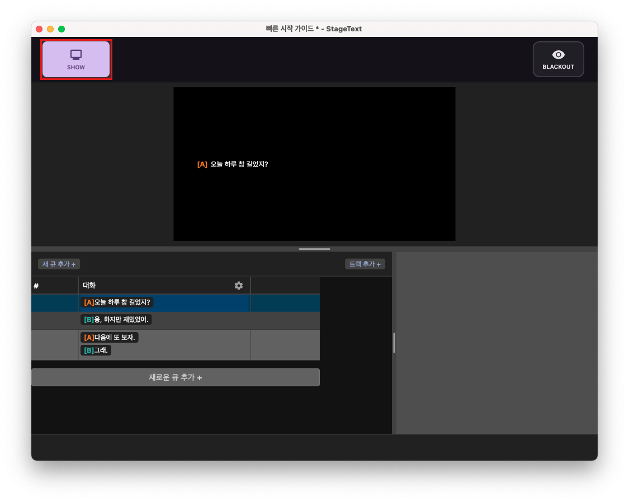Click the 새로운 큐 추가 + button
The height and width of the screenshot is (502, 629).
[x=176, y=377]
